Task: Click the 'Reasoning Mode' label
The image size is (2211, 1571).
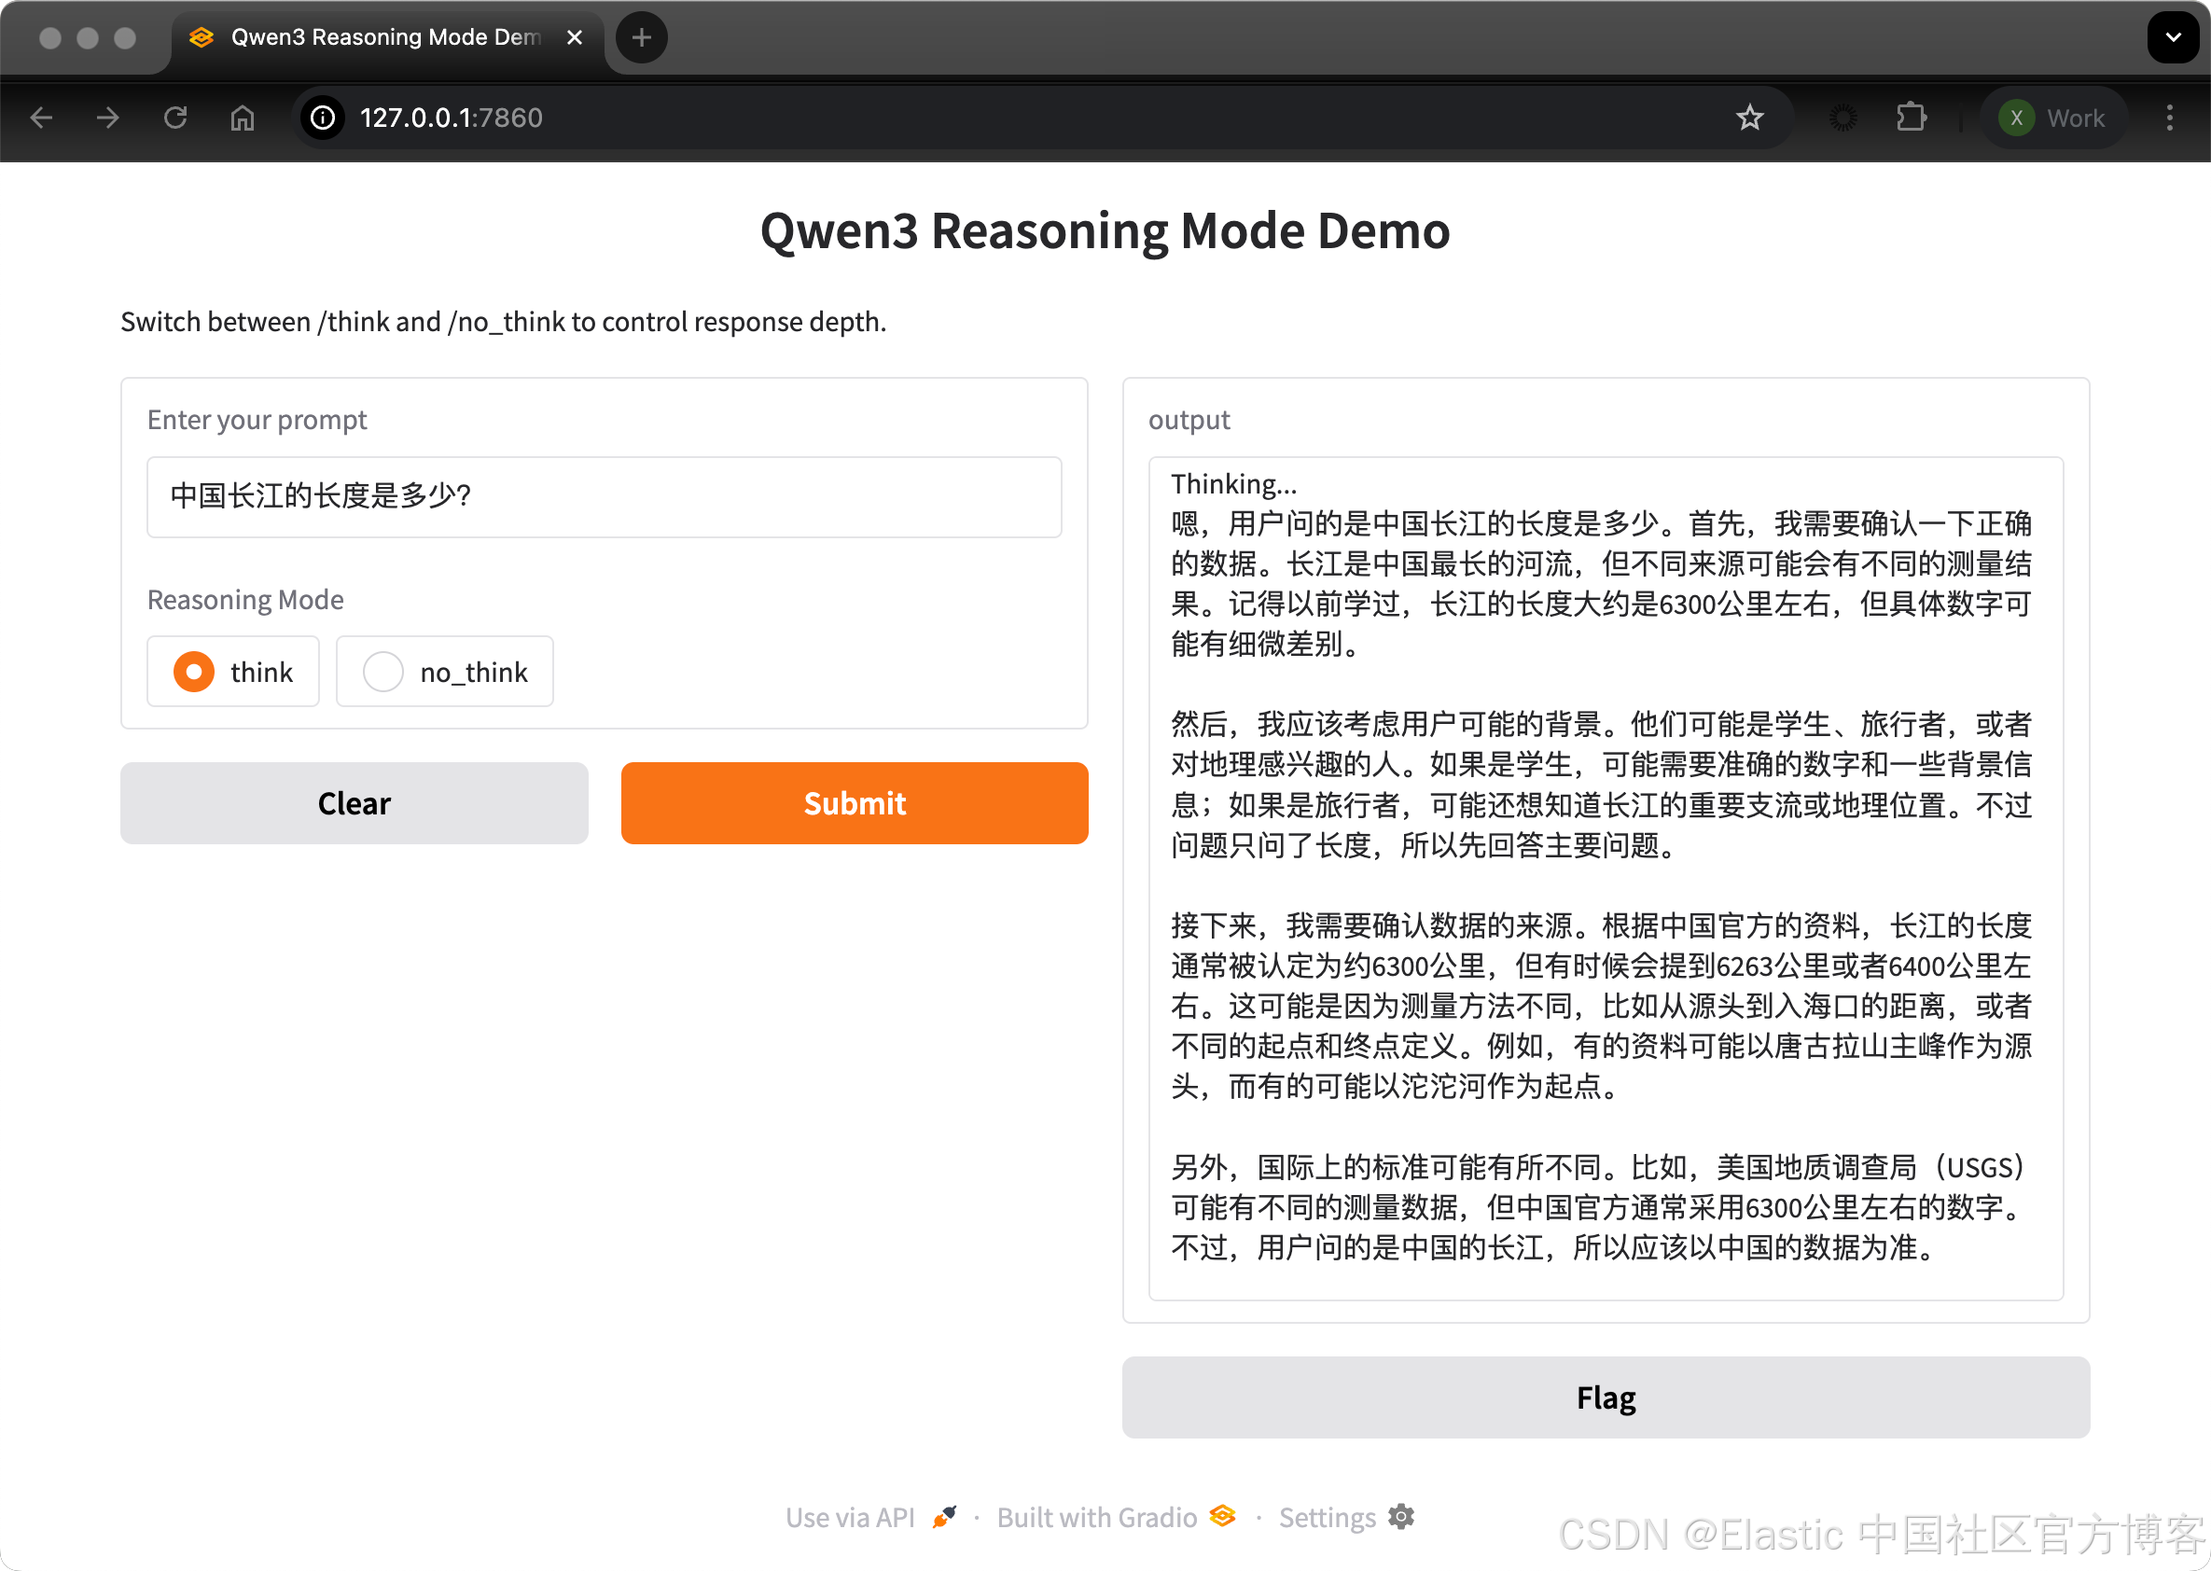Action: pos(245,600)
